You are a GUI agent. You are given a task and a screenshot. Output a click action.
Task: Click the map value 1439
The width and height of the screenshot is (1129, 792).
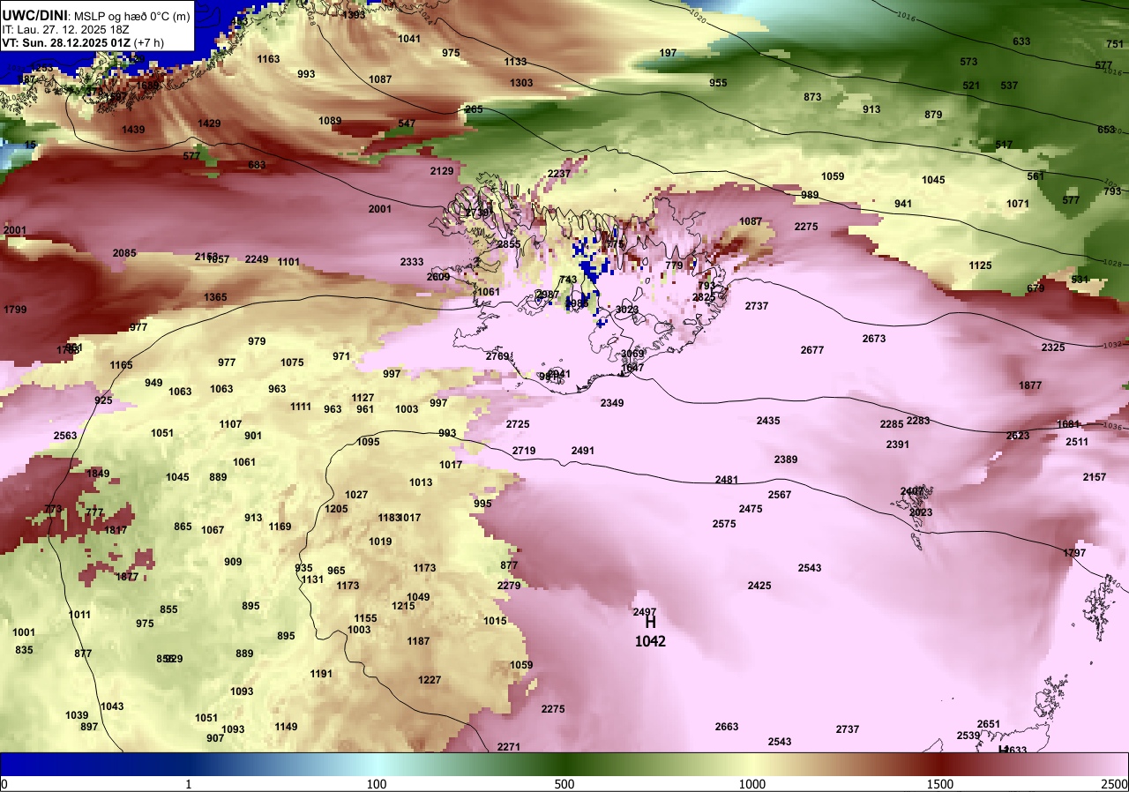133,130
